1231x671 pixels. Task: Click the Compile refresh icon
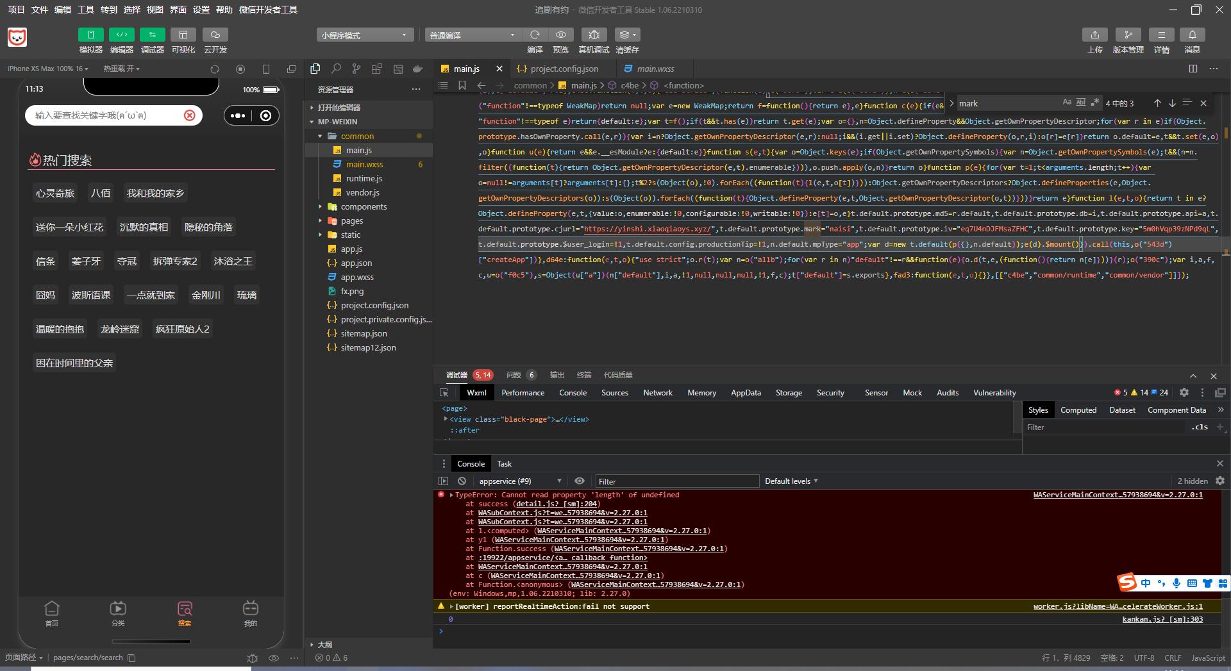(535, 35)
